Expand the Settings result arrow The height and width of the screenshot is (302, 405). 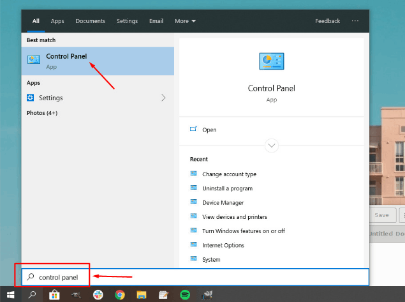pos(163,98)
